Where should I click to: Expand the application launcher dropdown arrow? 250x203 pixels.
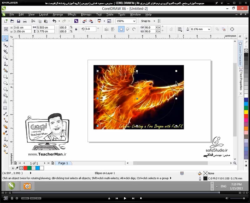tap(104, 21)
